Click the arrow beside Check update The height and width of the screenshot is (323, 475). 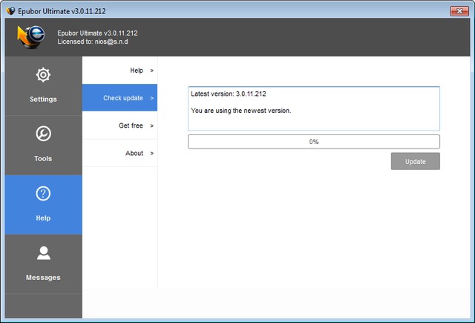coord(151,98)
